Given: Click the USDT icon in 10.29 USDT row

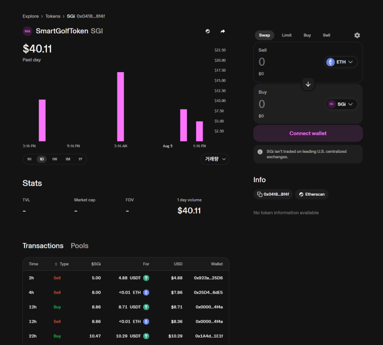Looking at the screenshot, I should pos(146,336).
